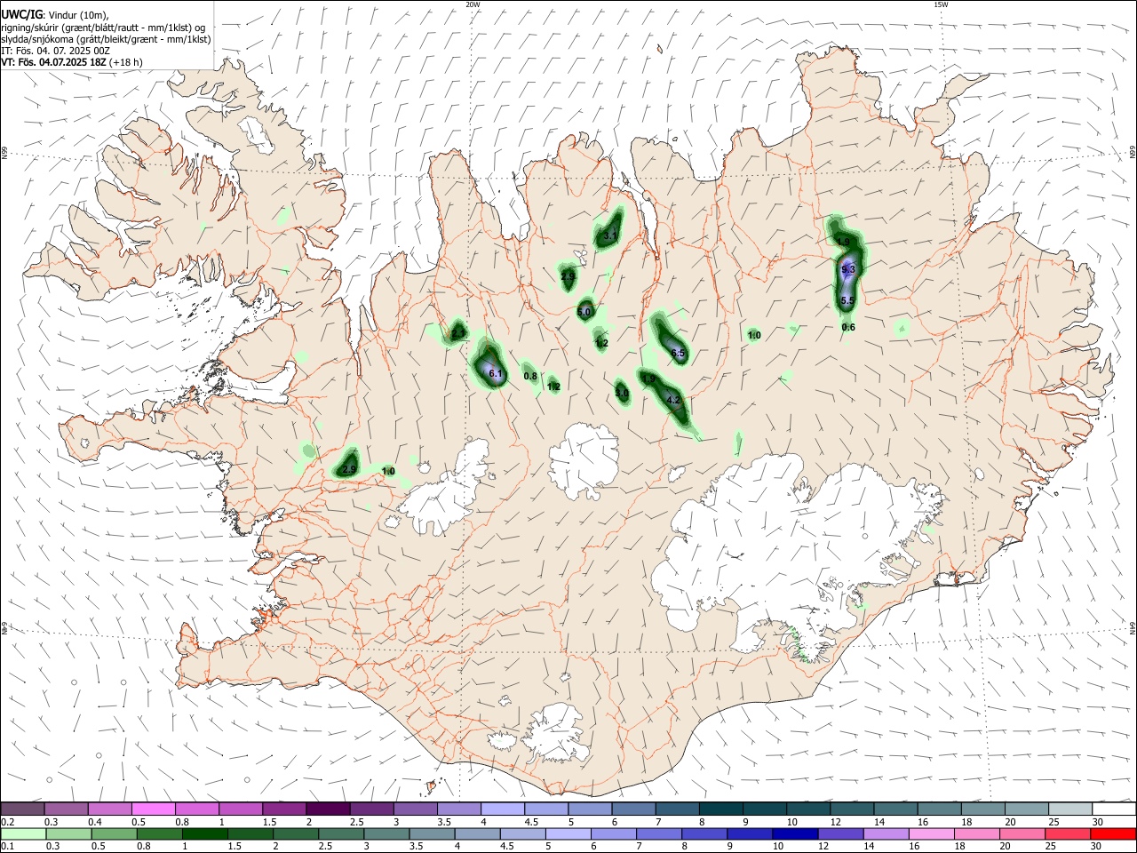Click the 2.1 precipitation value label
The image size is (1137, 853).
point(457,334)
